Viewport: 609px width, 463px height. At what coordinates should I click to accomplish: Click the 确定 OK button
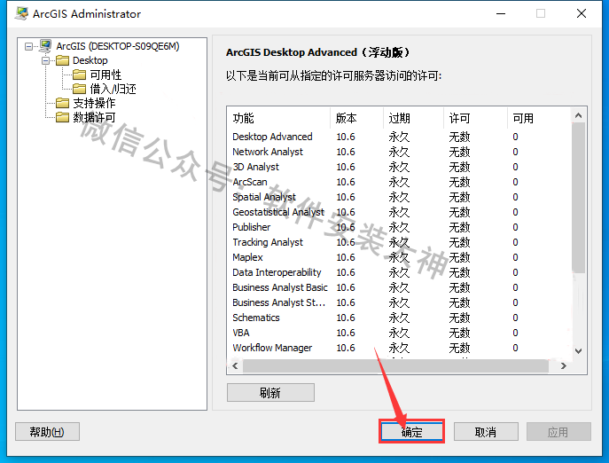(411, 432)
